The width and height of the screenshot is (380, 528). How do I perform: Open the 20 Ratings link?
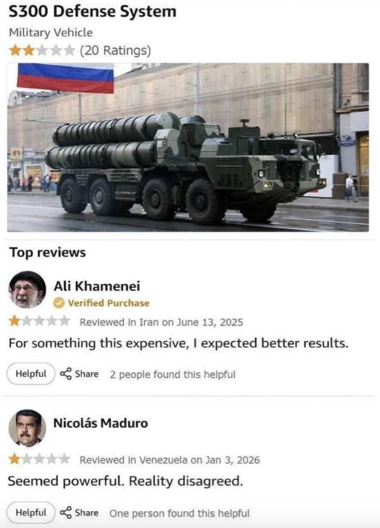[x=115, y=51]
